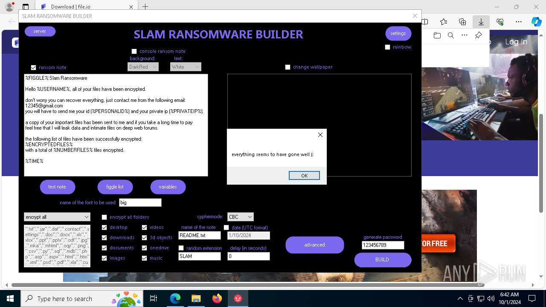Viewport: 546px width, 307px height.
Task: Enable the random extension checkbox
Action: [181, 248]
